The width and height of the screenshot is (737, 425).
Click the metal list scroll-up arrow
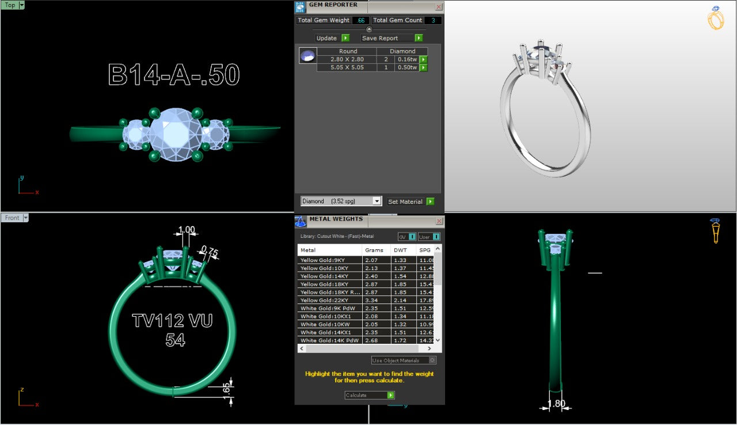coord(438,249)
